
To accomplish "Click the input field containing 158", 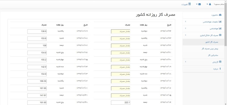I will coord(37,46).
